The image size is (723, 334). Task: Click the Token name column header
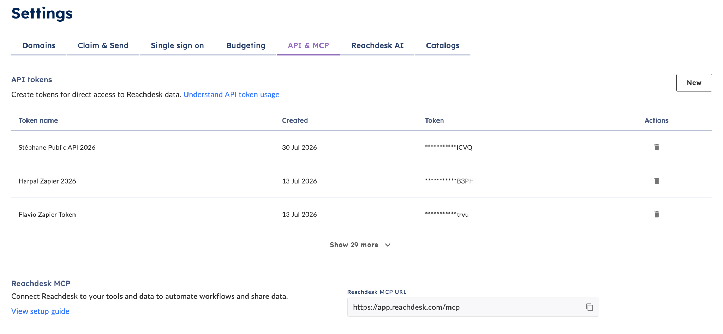(x=38, y=120)
